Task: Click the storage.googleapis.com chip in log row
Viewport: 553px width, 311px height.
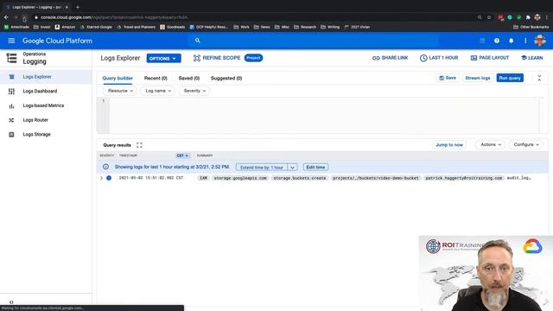Action: point(240,178)
